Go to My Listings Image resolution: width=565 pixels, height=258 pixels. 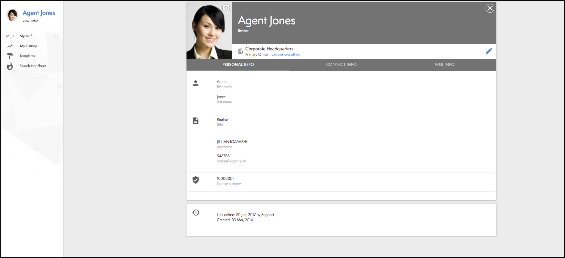tap(28, 46)
